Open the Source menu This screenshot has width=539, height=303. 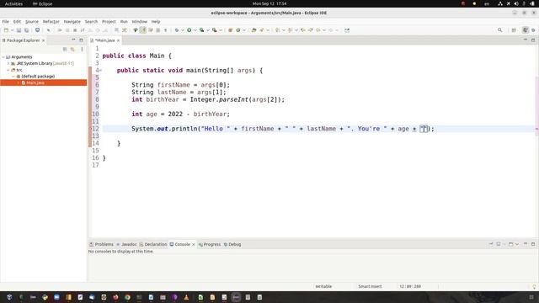click(x=32, y=22)
